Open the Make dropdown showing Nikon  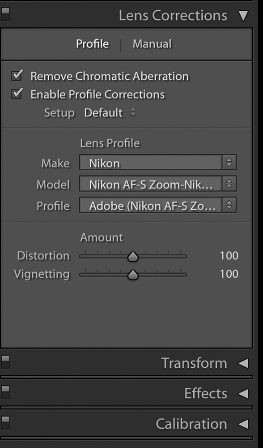coord(158,162)
